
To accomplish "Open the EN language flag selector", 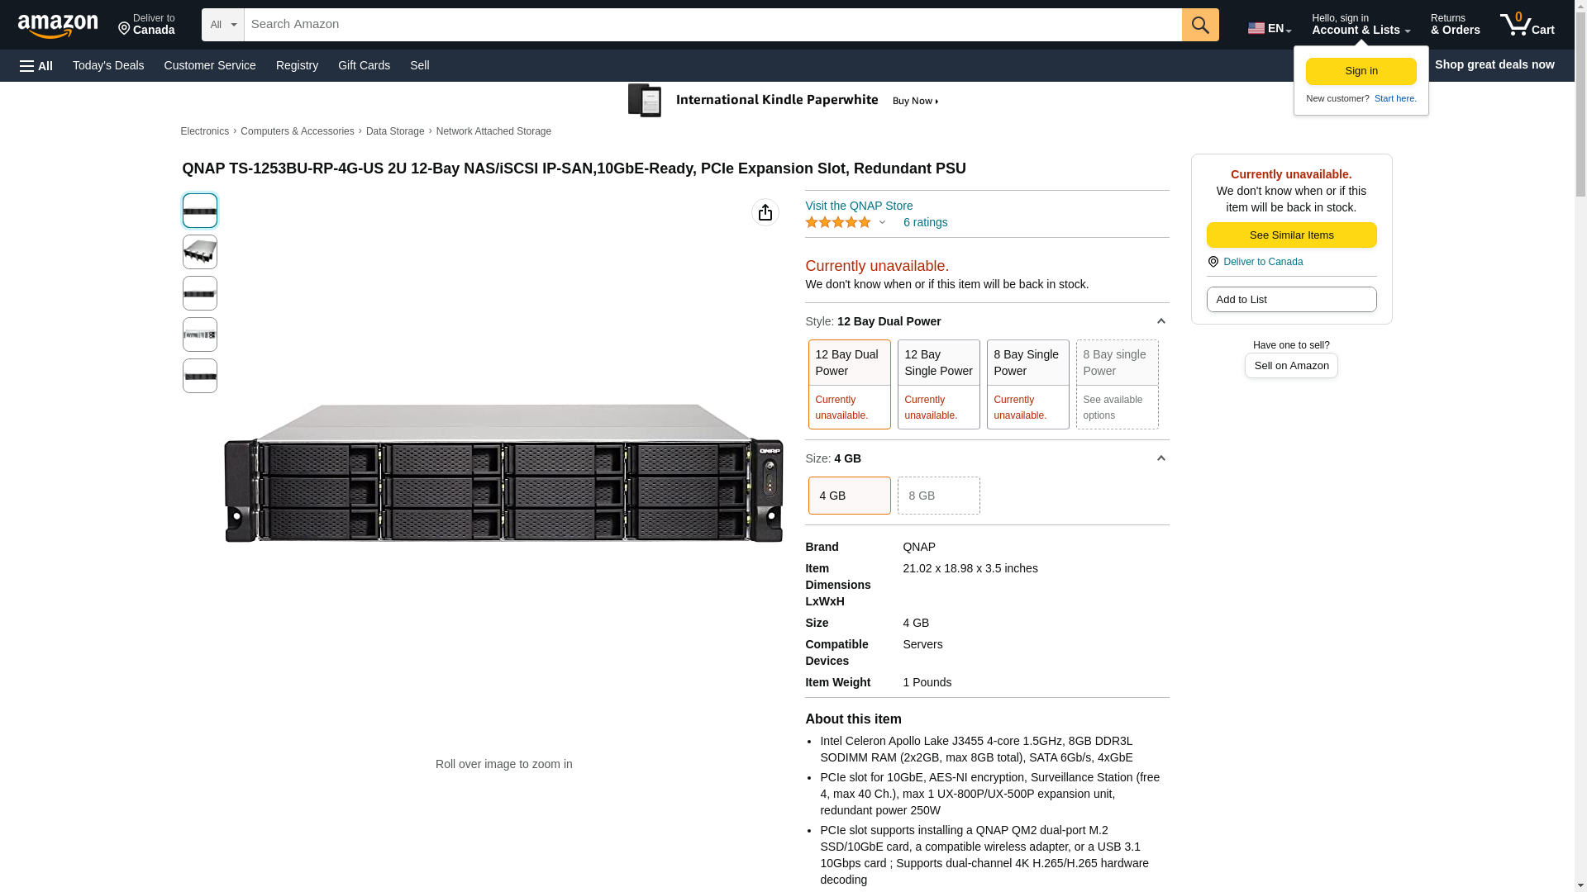I will (x=1269, y=28).
